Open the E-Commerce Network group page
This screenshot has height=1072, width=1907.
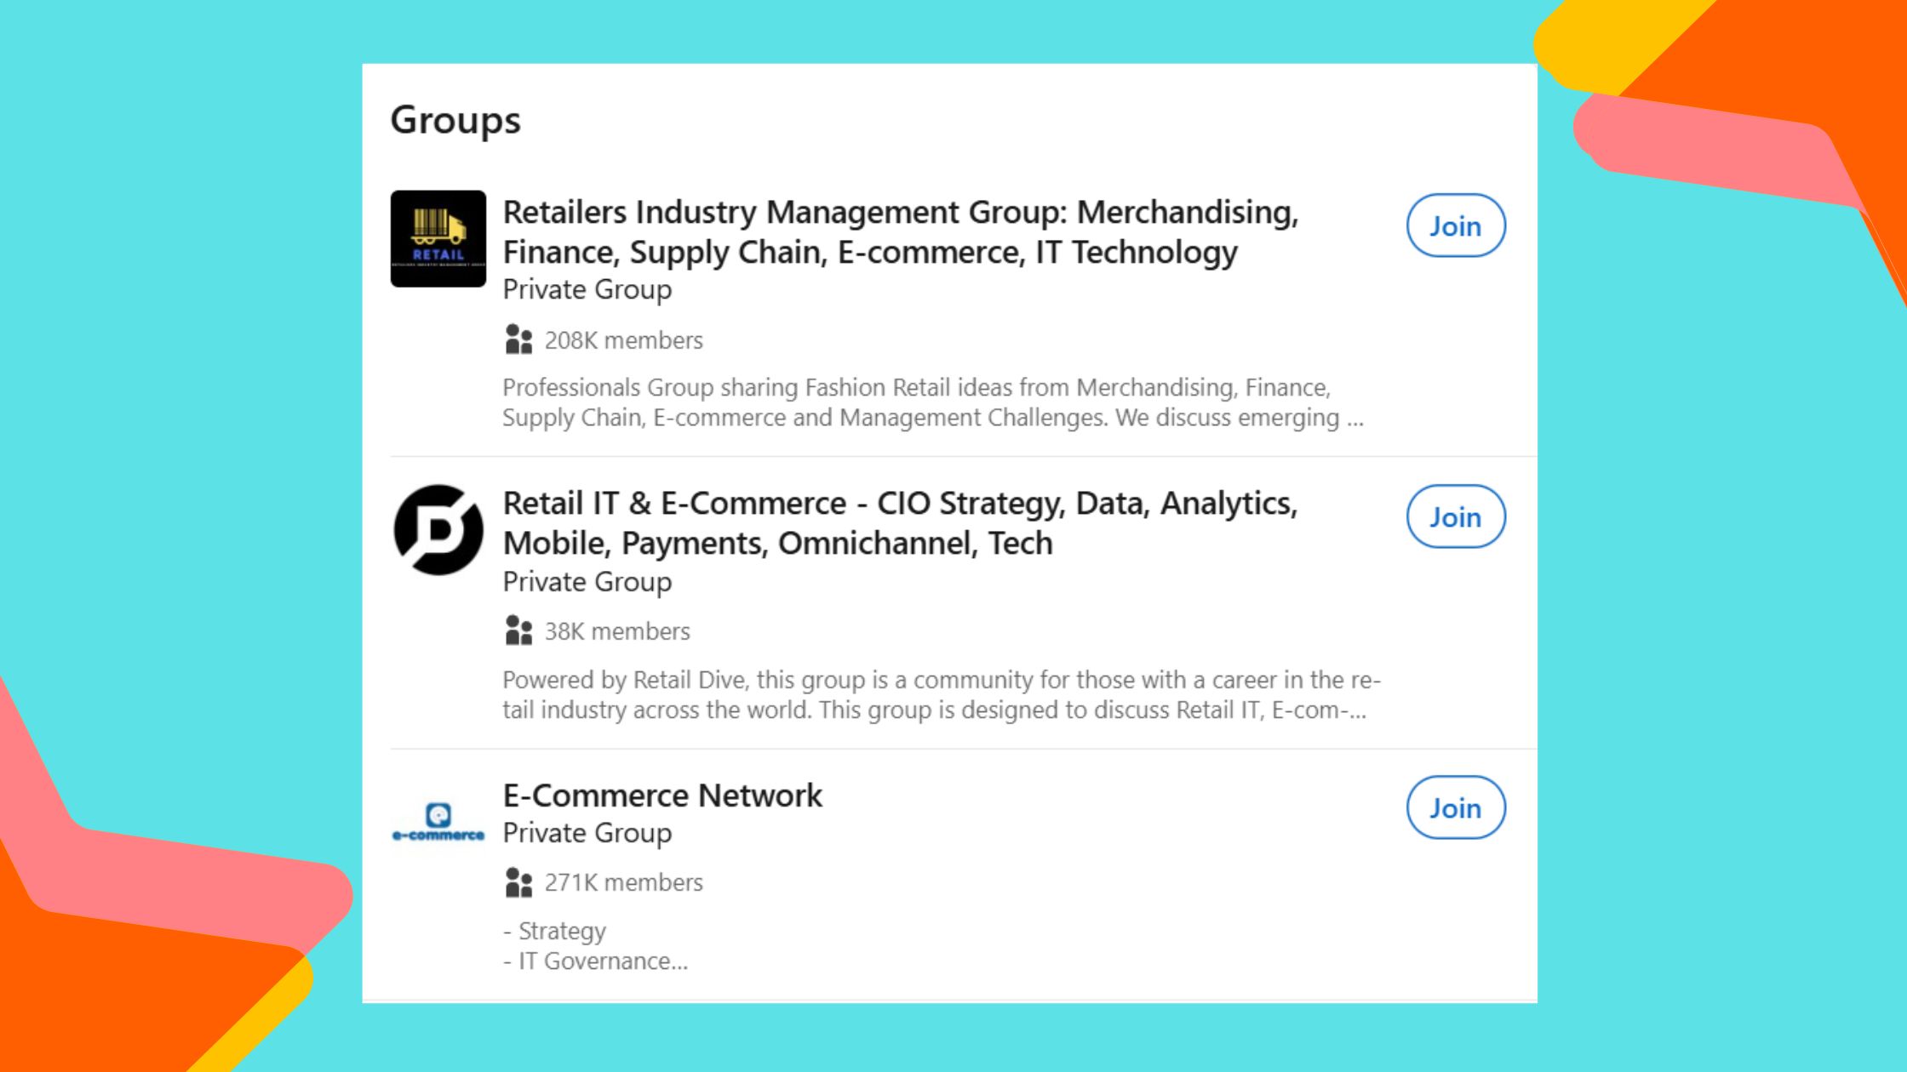(663, 795)
